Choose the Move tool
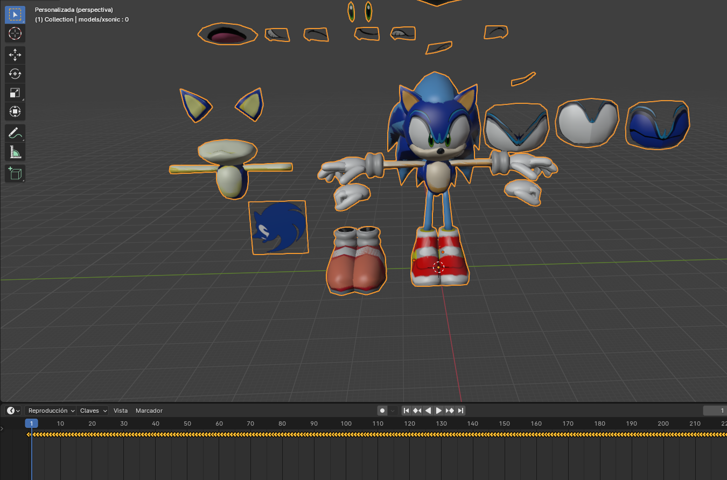This screenshot has height=480, width=727. (x=15, y=55)
